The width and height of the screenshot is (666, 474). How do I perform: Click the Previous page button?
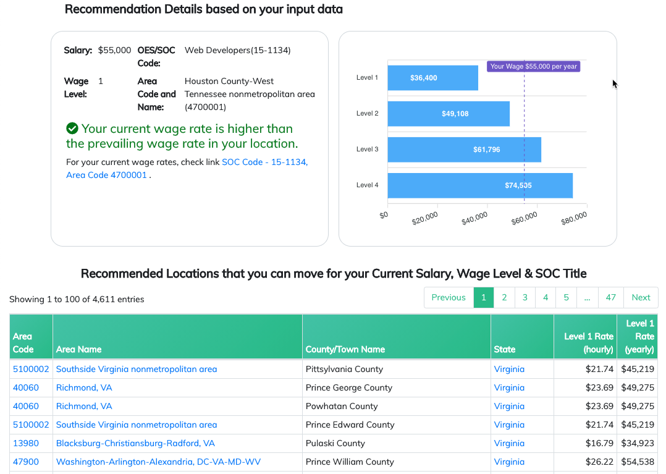[449, 297]
